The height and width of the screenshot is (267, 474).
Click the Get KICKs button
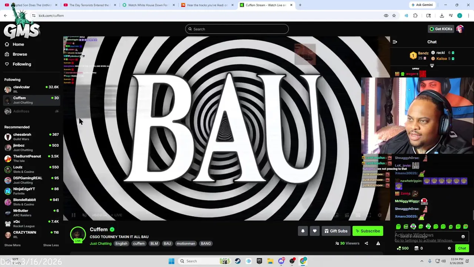tap(441, 29)
